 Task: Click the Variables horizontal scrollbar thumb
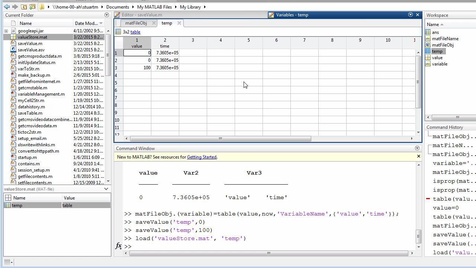[x=220, y=139]
